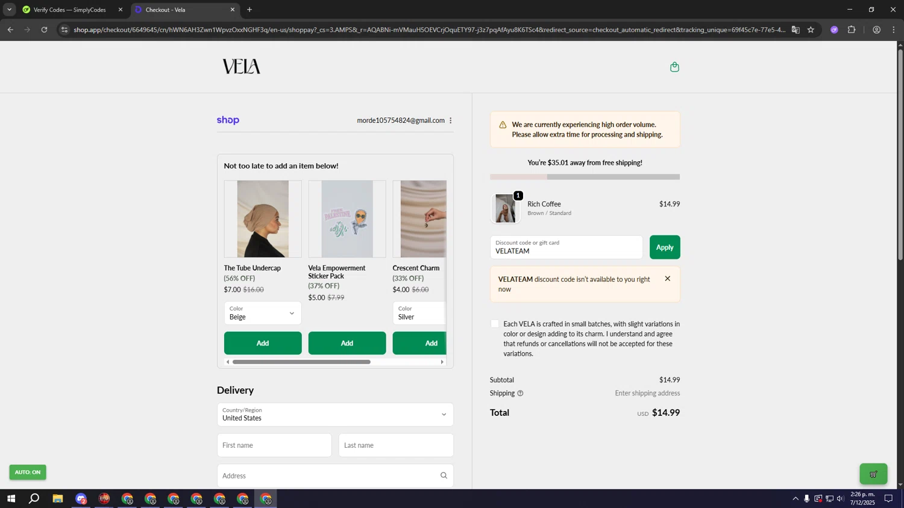Image resolution: width=904 pixels, height=508 pixels.
Task: Click the page vertical scrollbar
Action: tap(900, 155)
